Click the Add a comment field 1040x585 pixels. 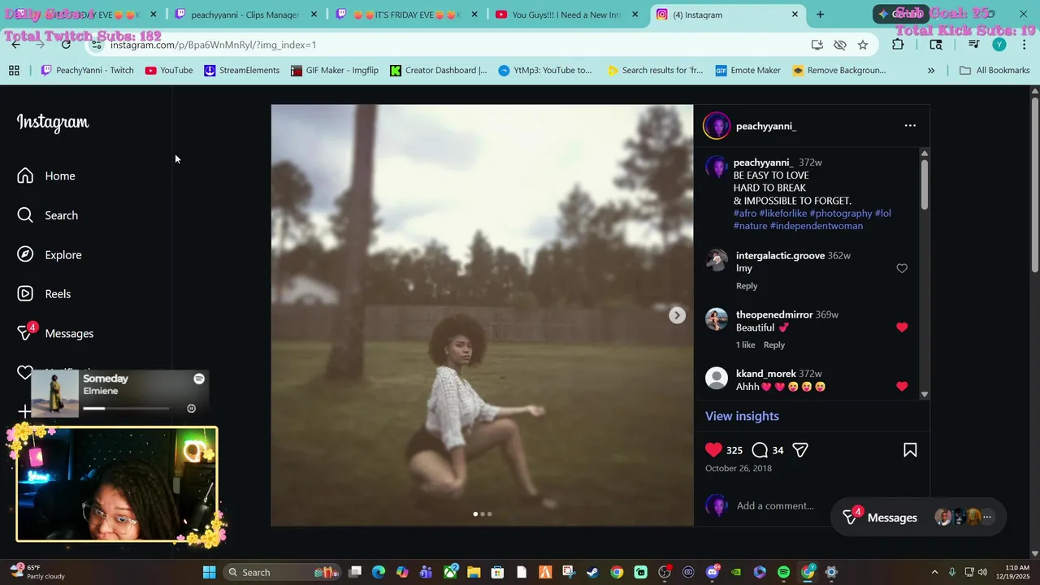[x=775, y=505]
